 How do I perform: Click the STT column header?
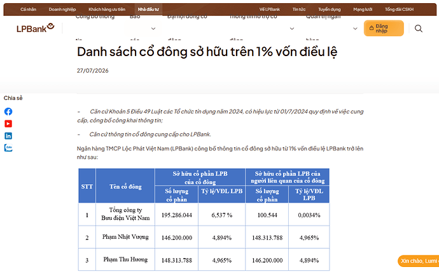point(87,187)
